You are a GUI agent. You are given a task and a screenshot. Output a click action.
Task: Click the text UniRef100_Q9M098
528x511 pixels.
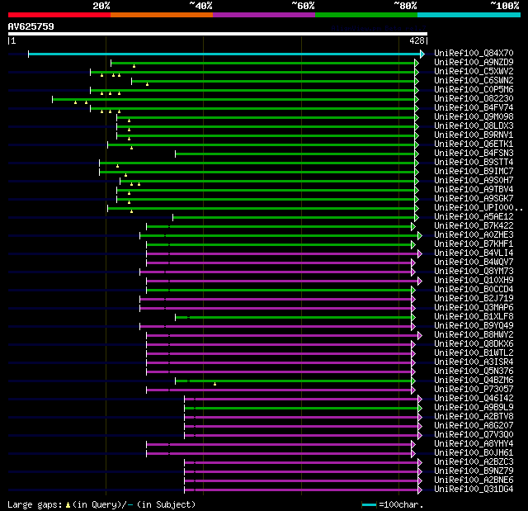coord(474,117)
